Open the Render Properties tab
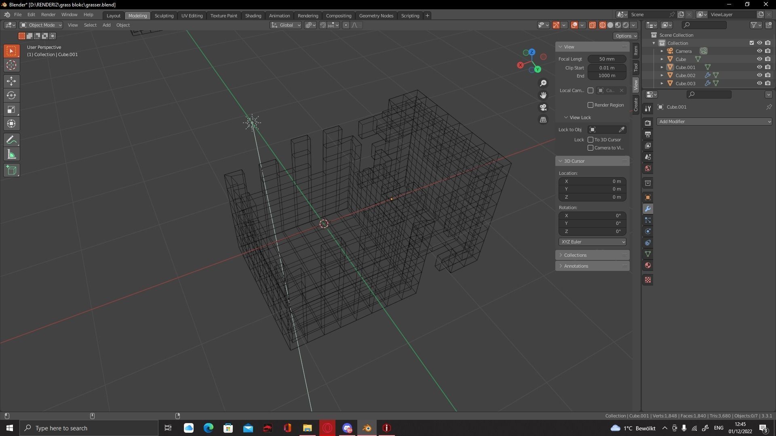The width and height of the screenshot is (776, 436). click(647, 122)
